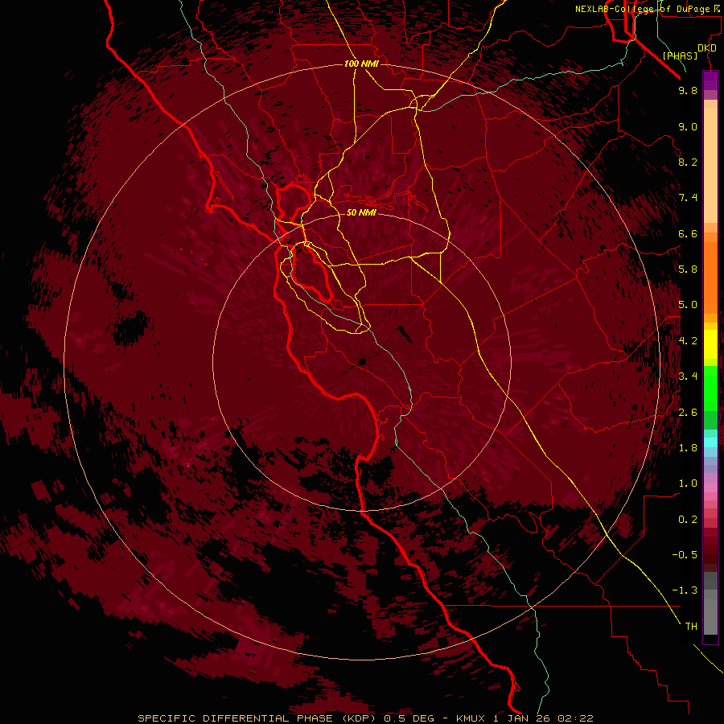Click the 100 NMI range ring label
The height and width of the screenshot is (724, 724).
point(361,64)
